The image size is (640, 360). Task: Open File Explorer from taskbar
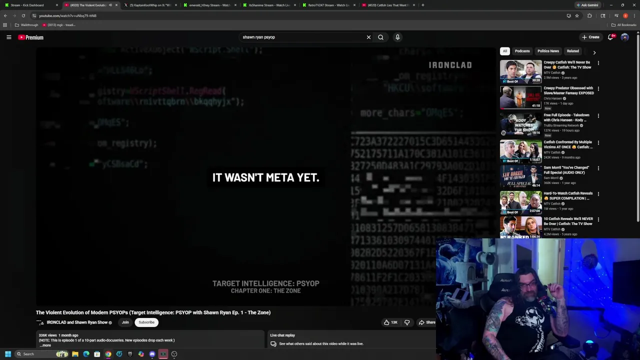[75, 354]
